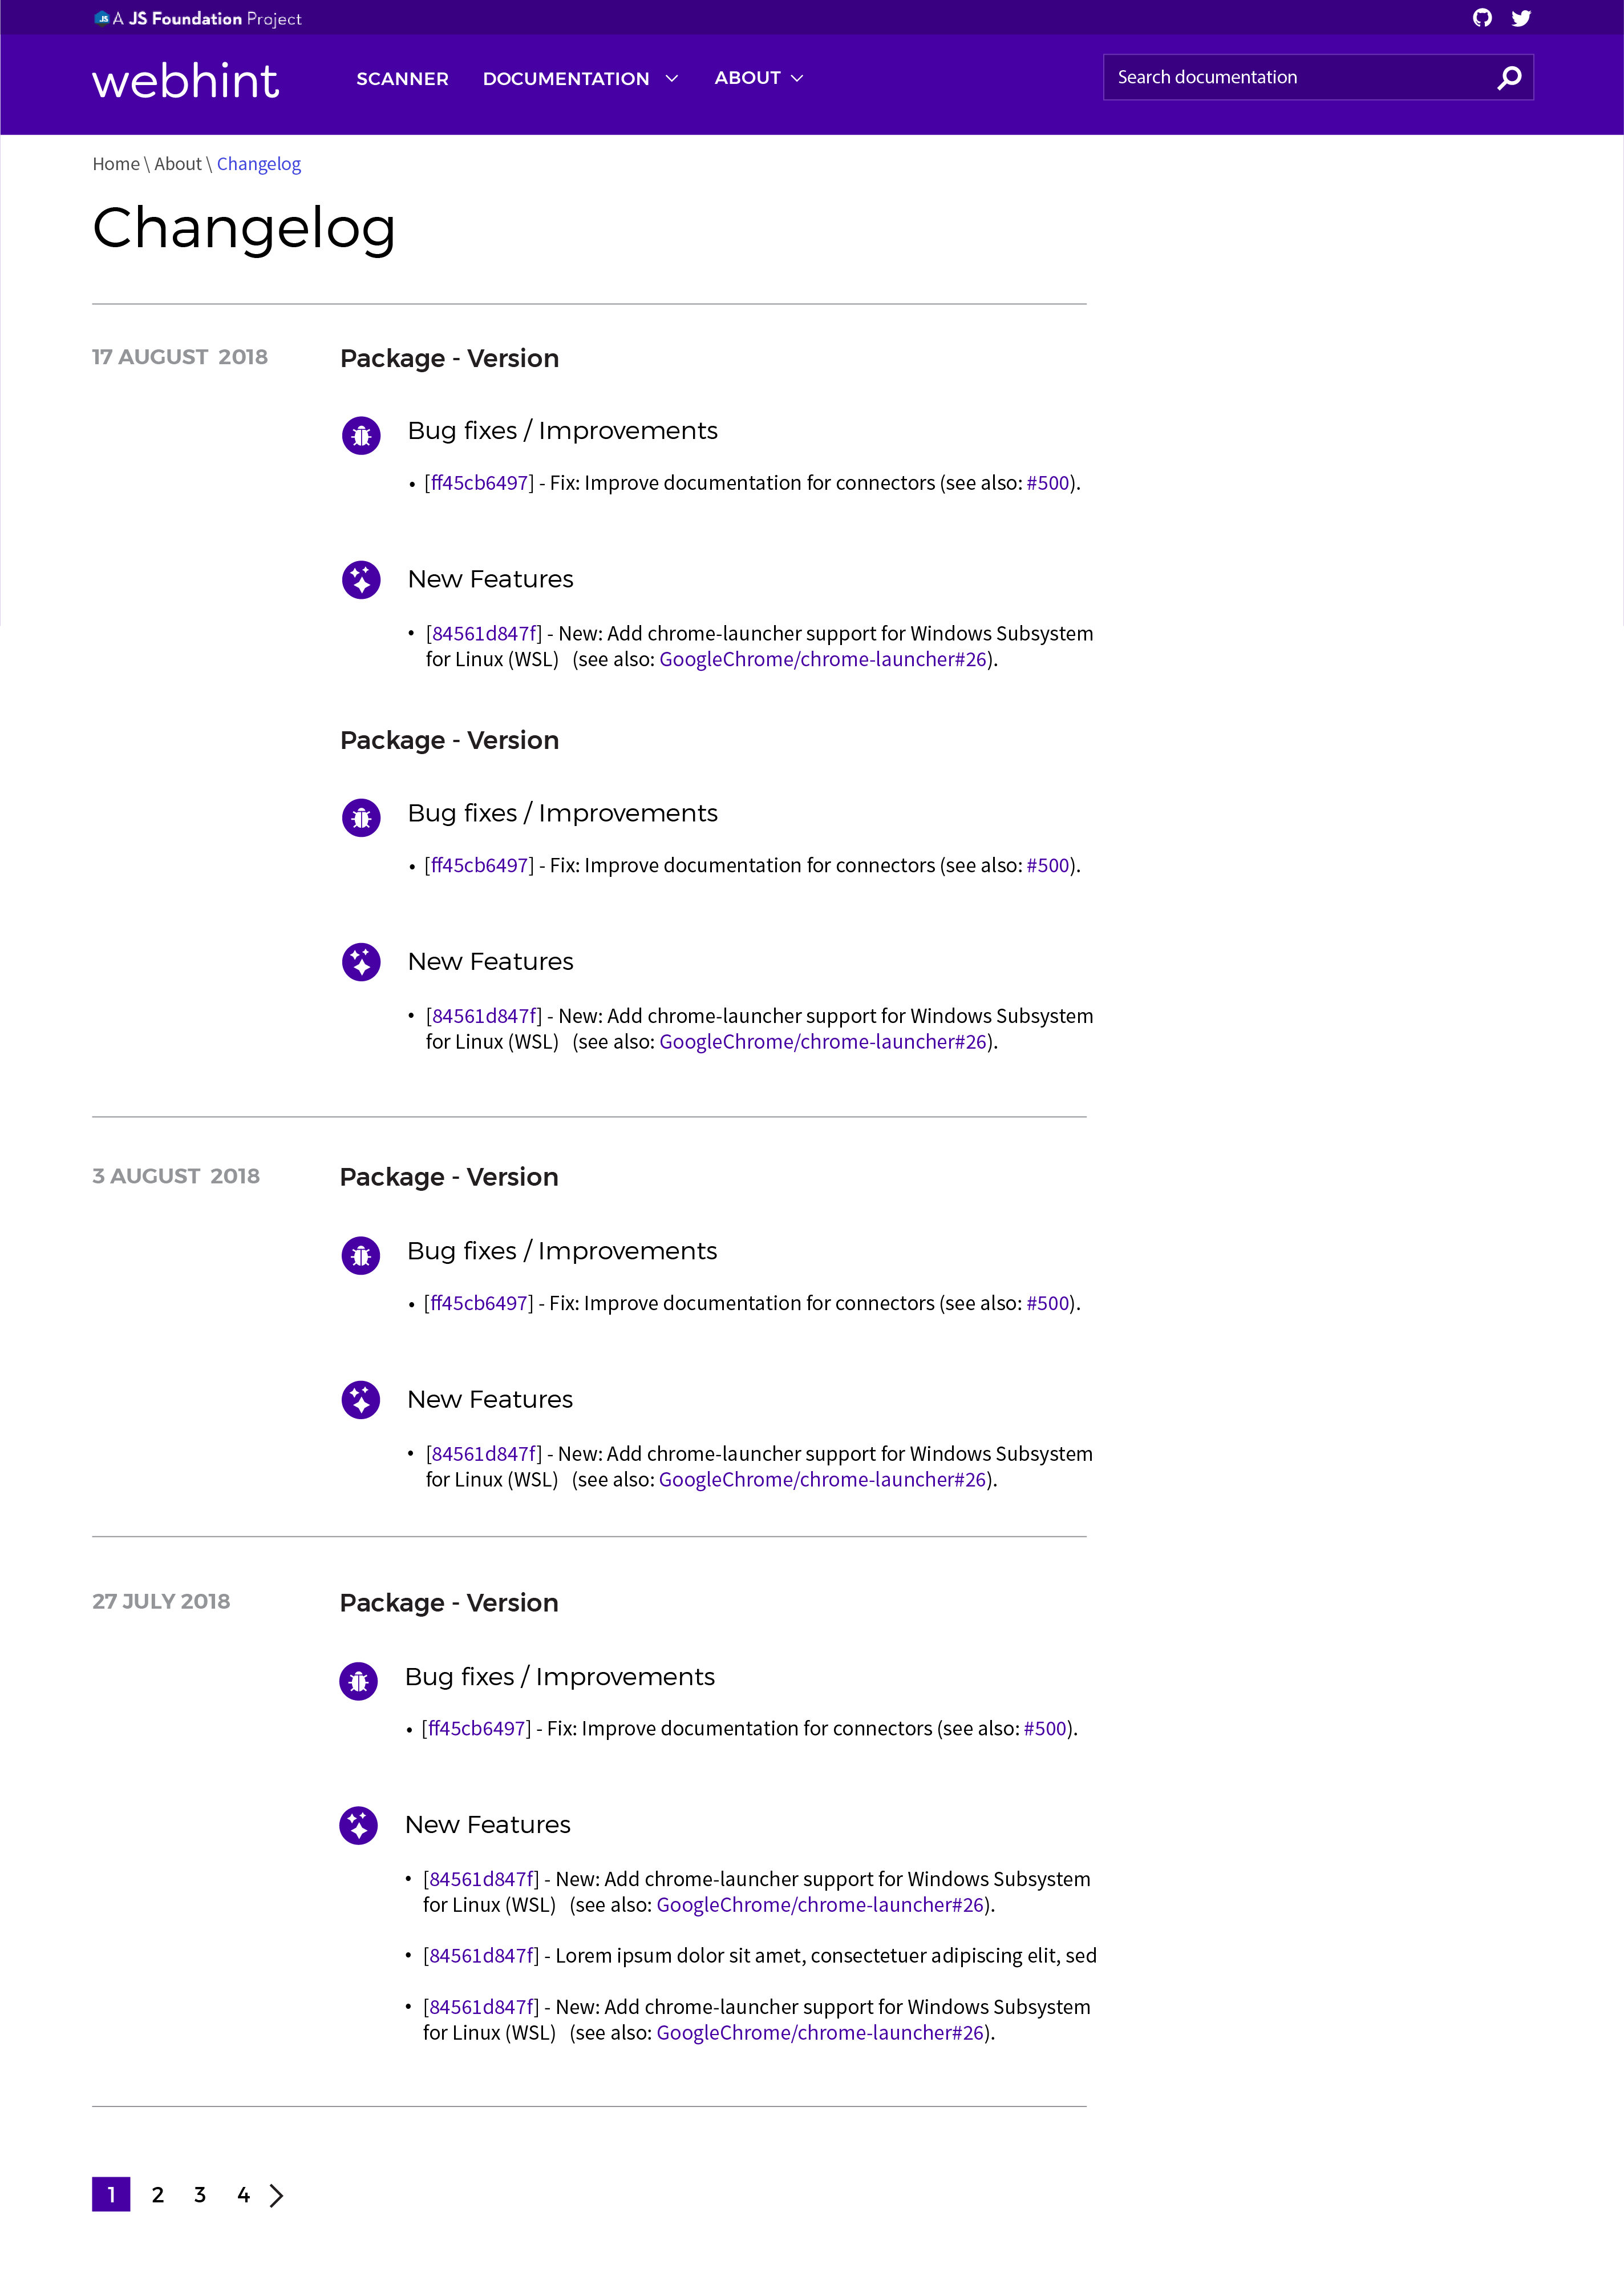Image resolution: width=1624 pixels, height=2288 pixels.
Task: Go to Home via the breadcrumb link
Action: click(x=115, y=163)
